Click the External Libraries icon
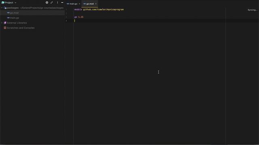The image size is (259, 145). click(5, 23)
